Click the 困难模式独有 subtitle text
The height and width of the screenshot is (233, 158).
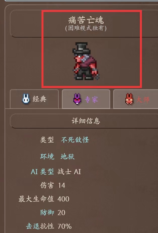[x=86, y=28]
